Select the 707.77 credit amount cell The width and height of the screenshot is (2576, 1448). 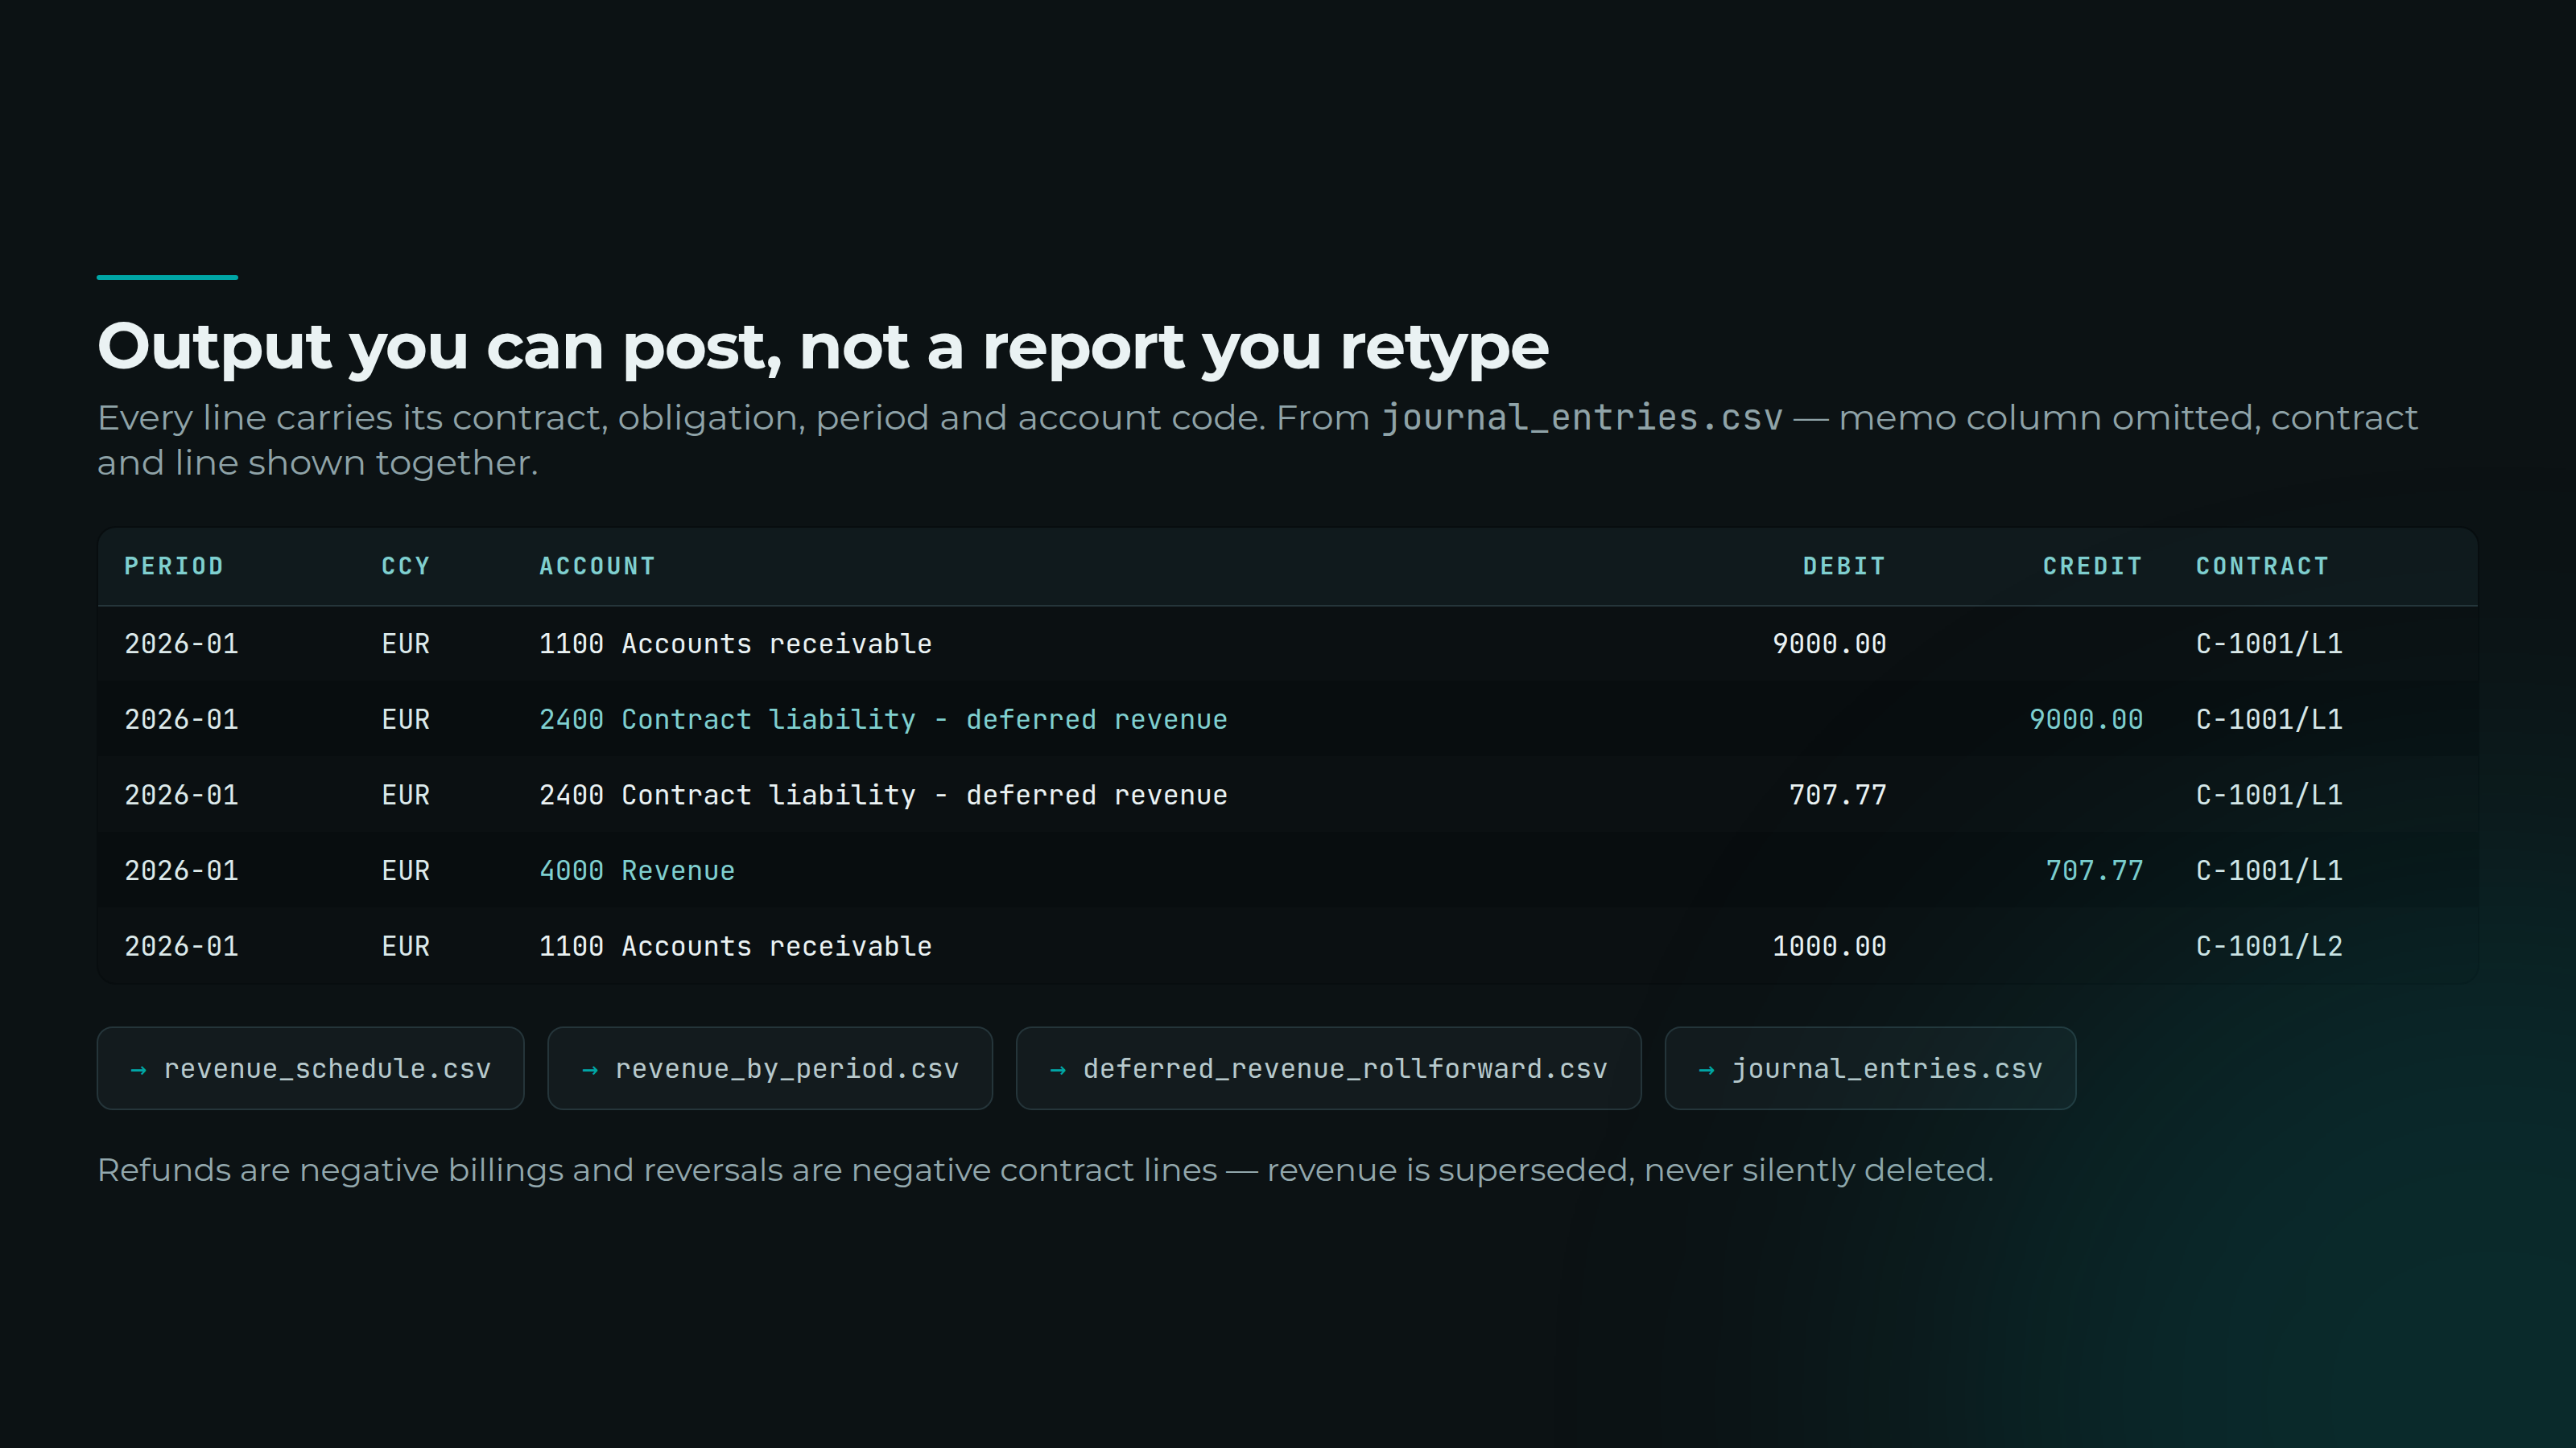click(2094, 870)
